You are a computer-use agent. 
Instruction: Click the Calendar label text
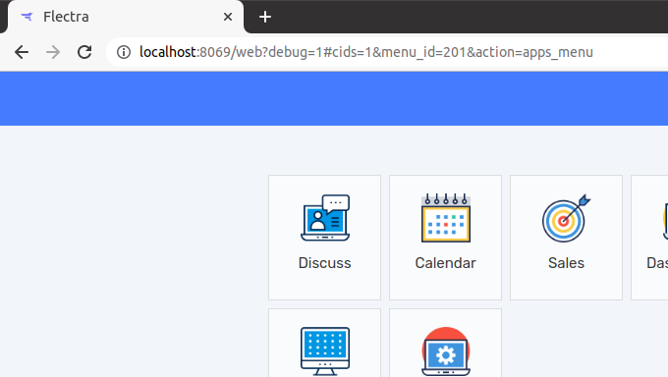[445, 263]
